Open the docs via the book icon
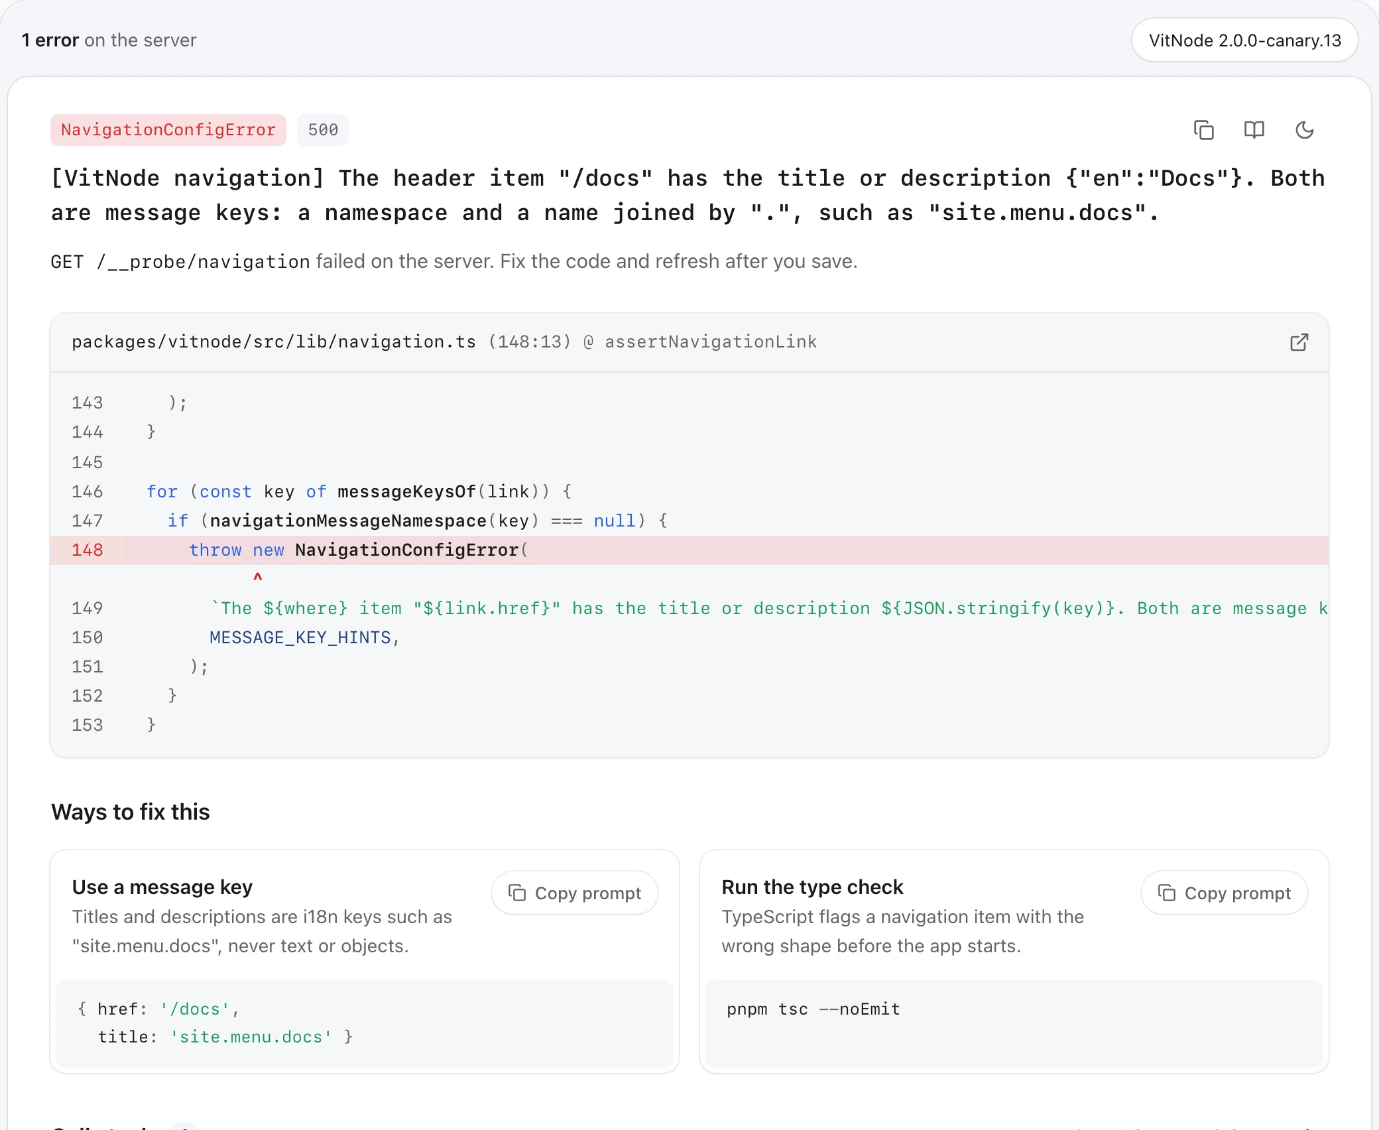 1254,130
